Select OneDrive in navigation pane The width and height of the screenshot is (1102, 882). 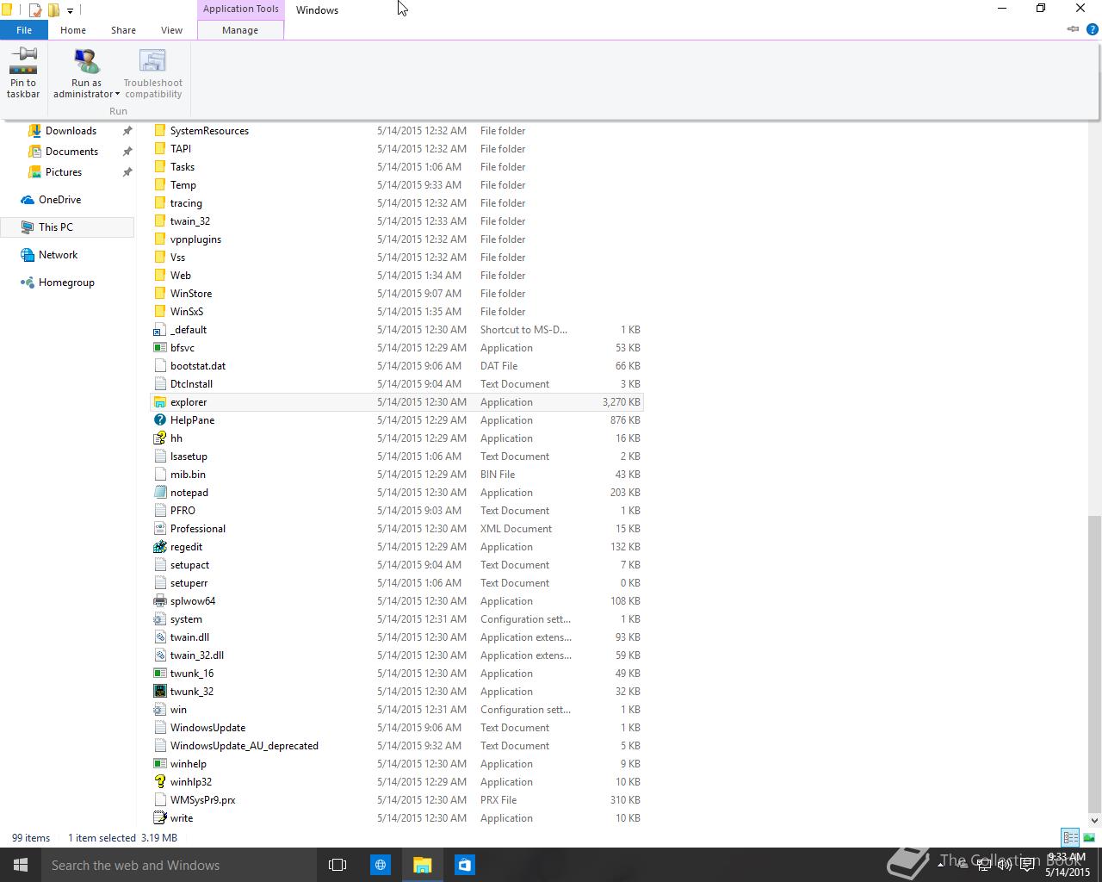coord(59,200)
